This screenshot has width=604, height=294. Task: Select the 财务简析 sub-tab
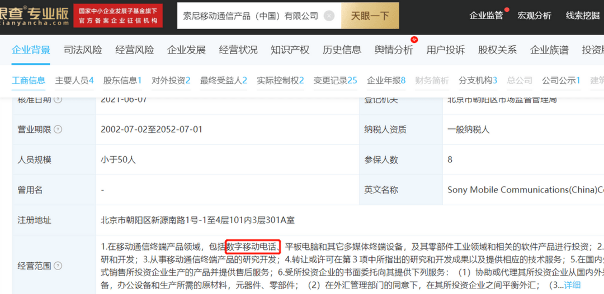[x=432, y=81]
